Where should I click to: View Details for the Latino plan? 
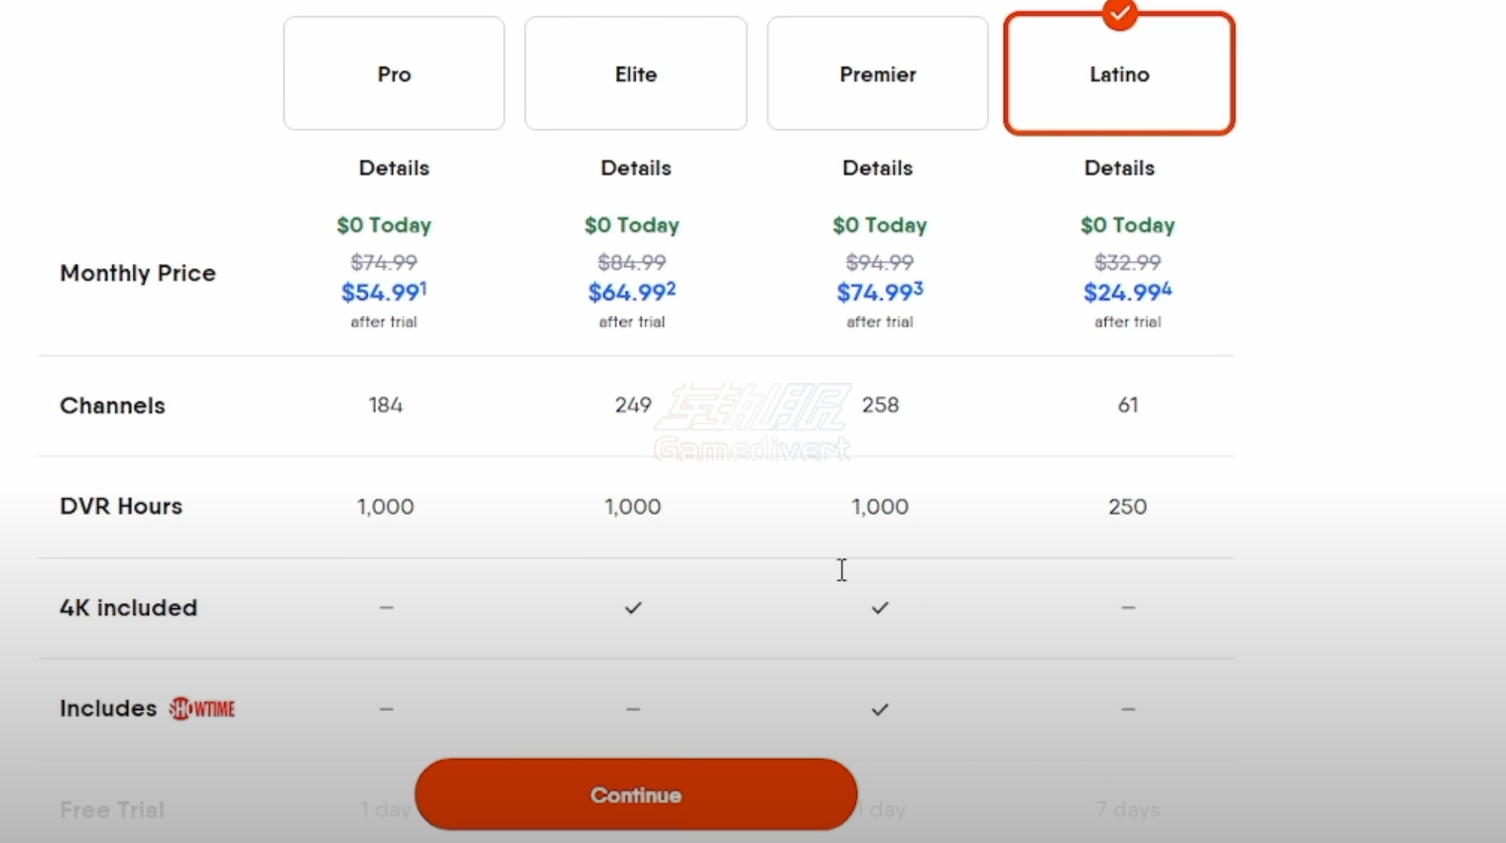click(1119, 168)
